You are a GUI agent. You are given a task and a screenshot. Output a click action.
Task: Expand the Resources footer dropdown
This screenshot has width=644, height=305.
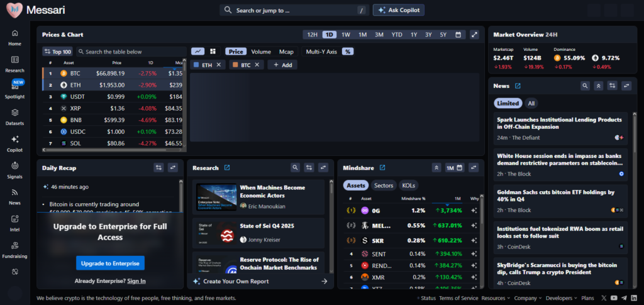(495, 298)
